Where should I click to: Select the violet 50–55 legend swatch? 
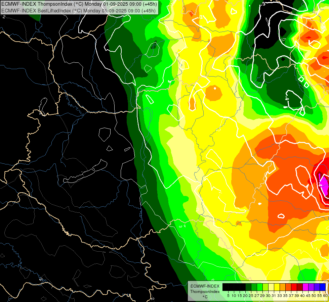tap(317, 287)
